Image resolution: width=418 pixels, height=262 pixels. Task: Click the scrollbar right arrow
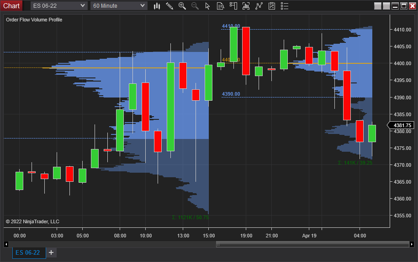[412, 244]
